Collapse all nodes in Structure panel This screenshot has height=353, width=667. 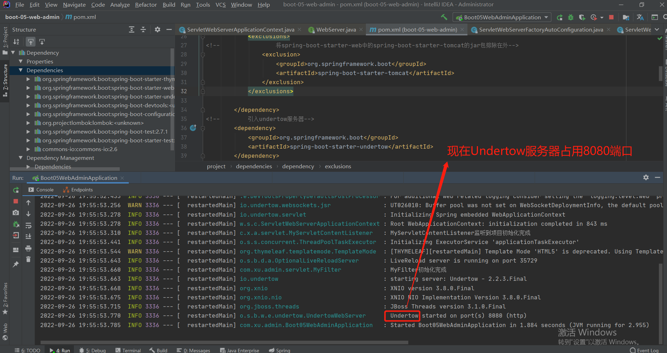143,29
